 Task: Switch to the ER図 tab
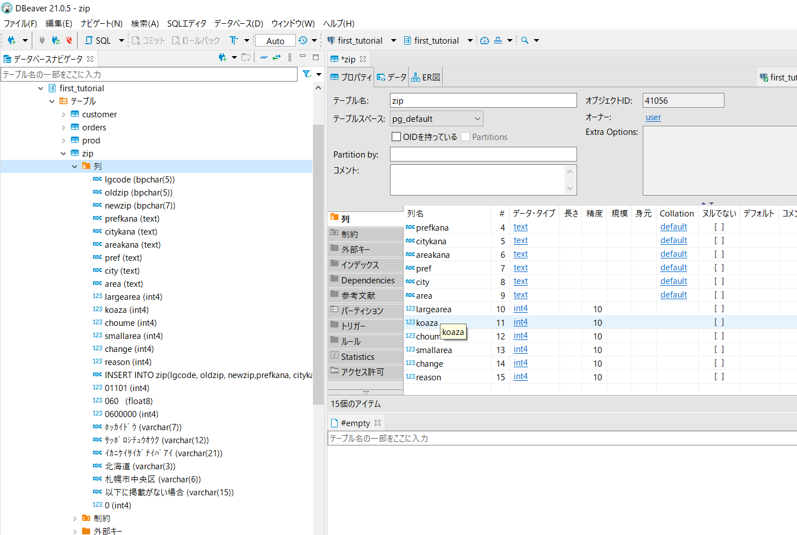click(425, 77)
